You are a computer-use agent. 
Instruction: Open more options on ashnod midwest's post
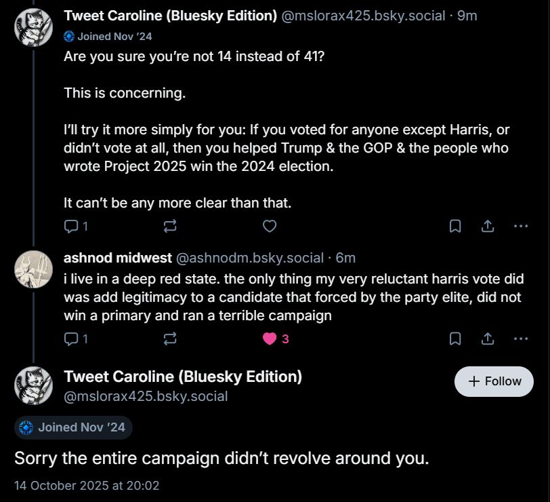point(520,338)
